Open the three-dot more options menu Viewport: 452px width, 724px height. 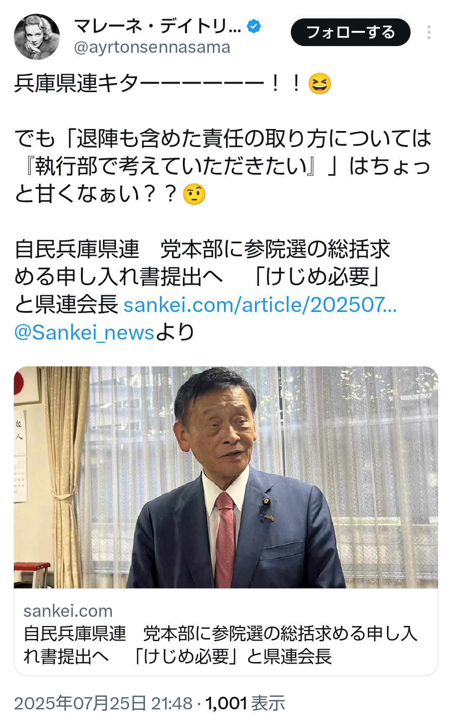pyautogui.click(x=429, y=32)
